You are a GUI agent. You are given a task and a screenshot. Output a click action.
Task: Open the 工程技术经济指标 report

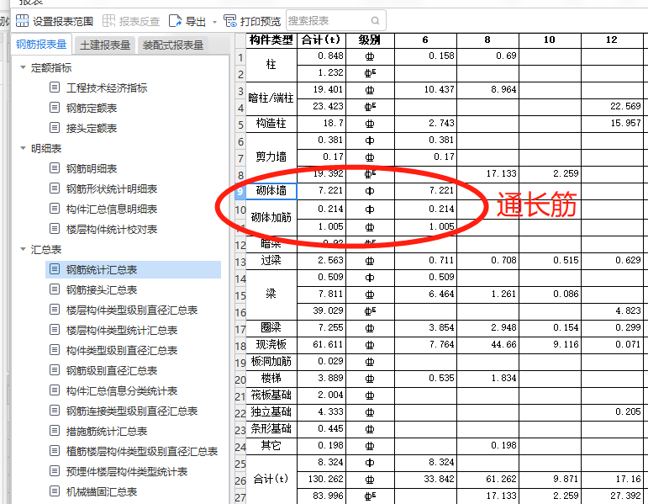(x=107, y=88)
